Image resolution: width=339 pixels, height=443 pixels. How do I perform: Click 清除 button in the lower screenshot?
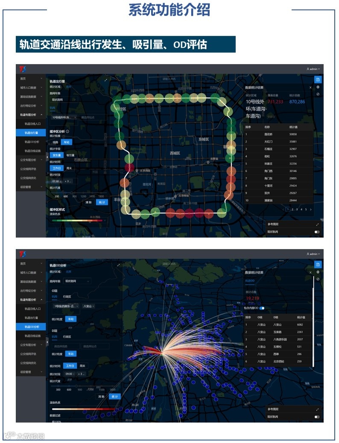(101, 397)
